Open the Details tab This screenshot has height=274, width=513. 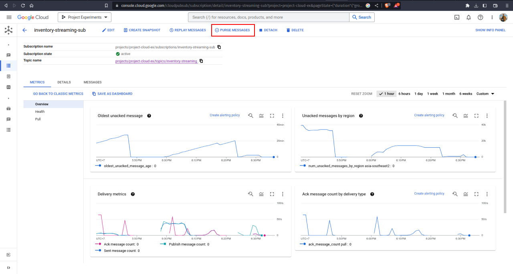click(x=64, y=82)
